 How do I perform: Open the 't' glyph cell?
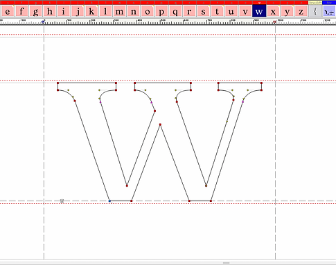[x=218, y=11]
